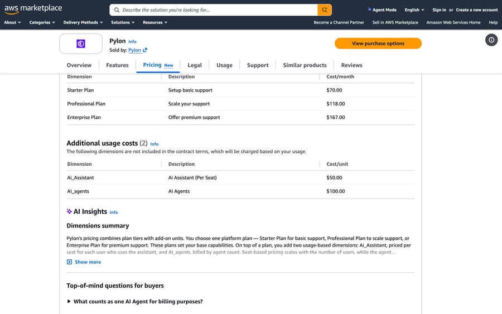Click the AI_agents dimension cell
The width and height of the screenshot is (502, 314).
pyautogui.click(x=78, y=191)
